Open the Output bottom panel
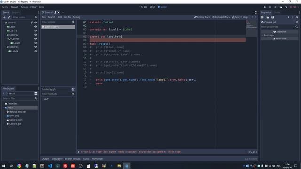301x169 pixels. (x=46, y=159)
